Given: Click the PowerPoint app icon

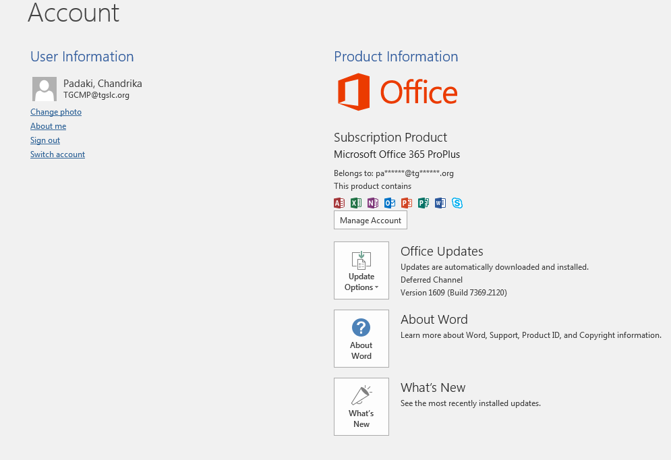Looking at the screenshot, I should click(x=407, y=203).
